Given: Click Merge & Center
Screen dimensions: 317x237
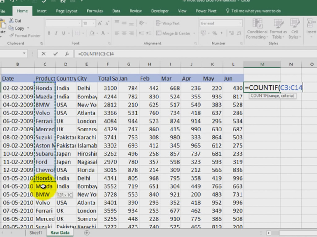Looking at the screenshot, I should point(173,33).
